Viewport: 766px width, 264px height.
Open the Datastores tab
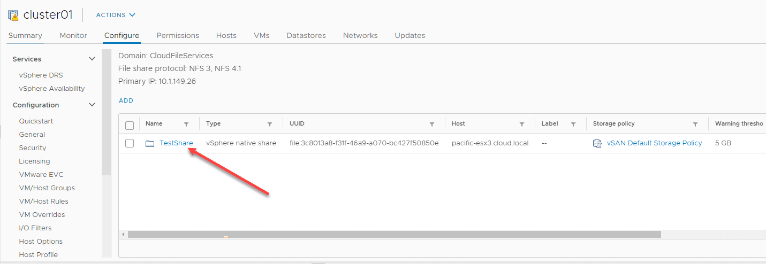click(x=306, y=35)
